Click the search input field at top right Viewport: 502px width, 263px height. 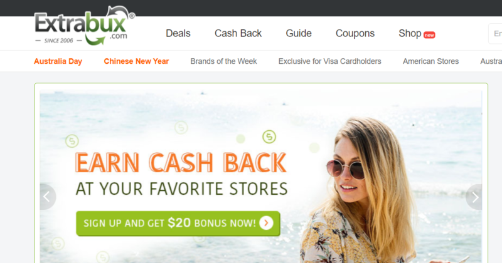(495, 34)
